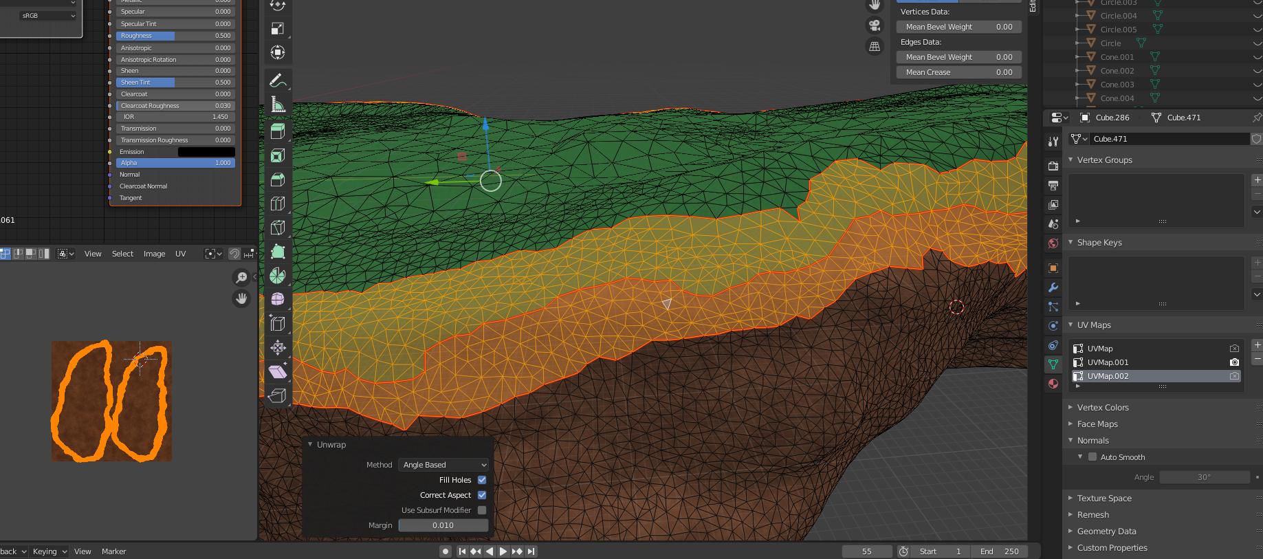Click the black Emission color swatch
This screenshot has width=1263, height=559.
(x=206, y=152)
